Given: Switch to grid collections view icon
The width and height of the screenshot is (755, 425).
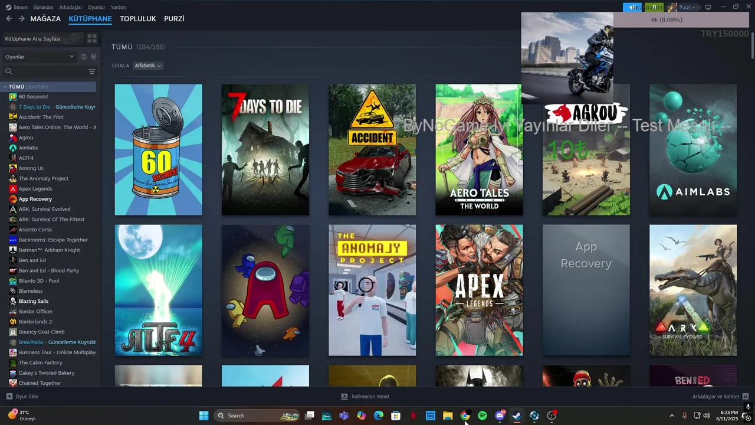Looking at the screenshot, I should coord(92,38).
